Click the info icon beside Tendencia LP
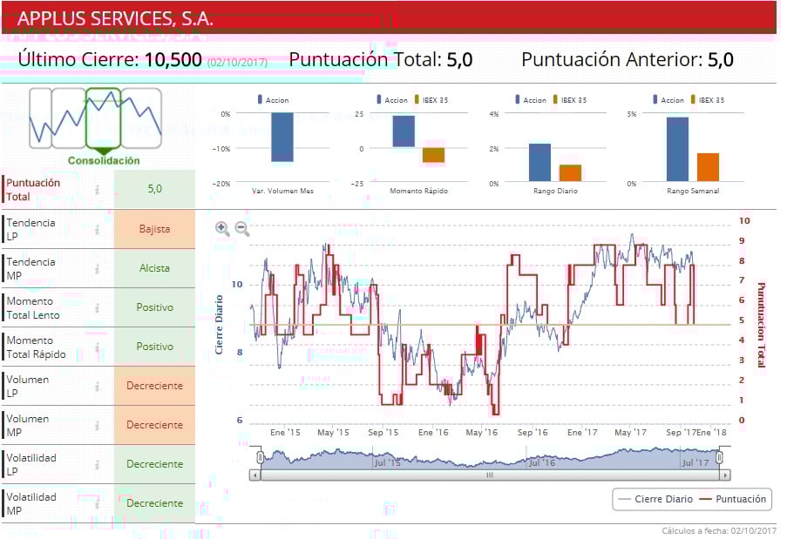787x539 pixels. tap(98, 229)
